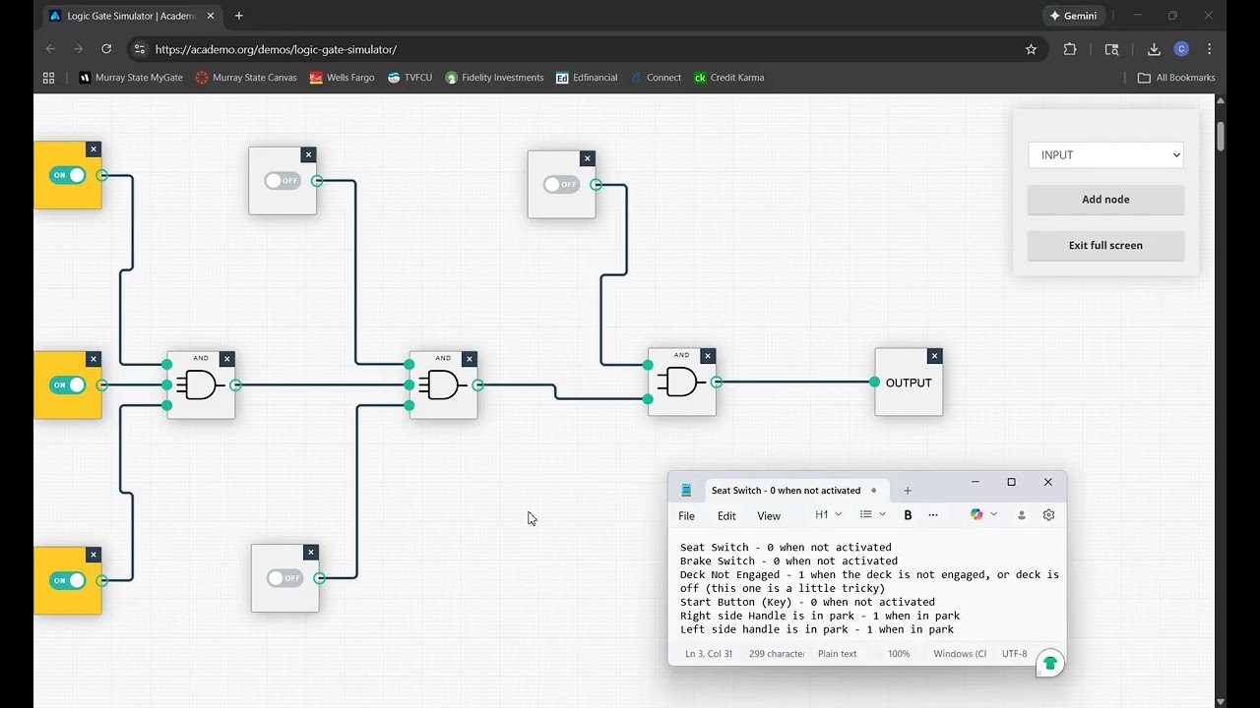Screen dimensions: 1260x708
Task: Open the Chrome apps grid shortcut
Action: coord(48,78)
